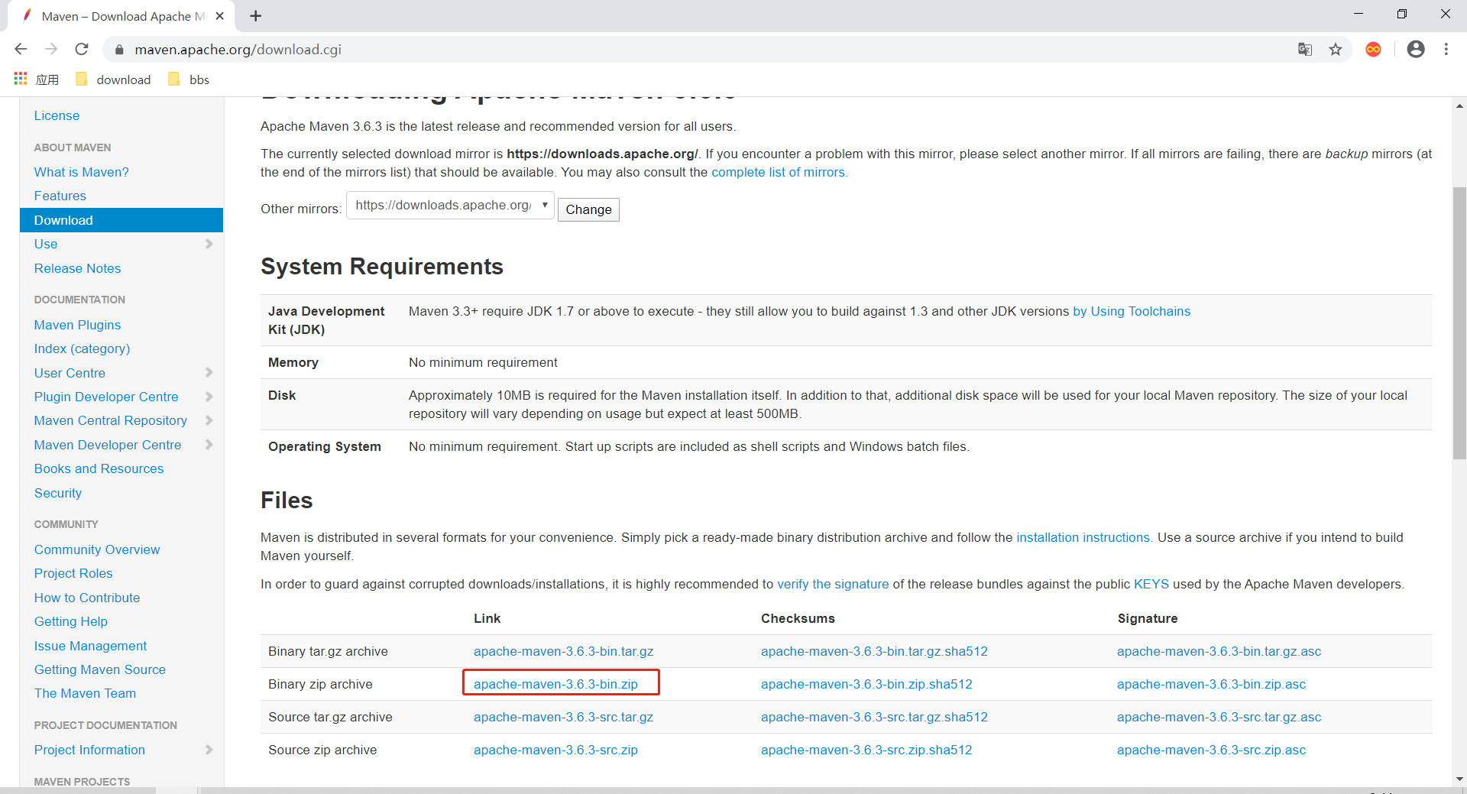Download apache-maven-3.6.3-src.tar.gz
The width and height of the screenshot is (1467, 794).
563,717
